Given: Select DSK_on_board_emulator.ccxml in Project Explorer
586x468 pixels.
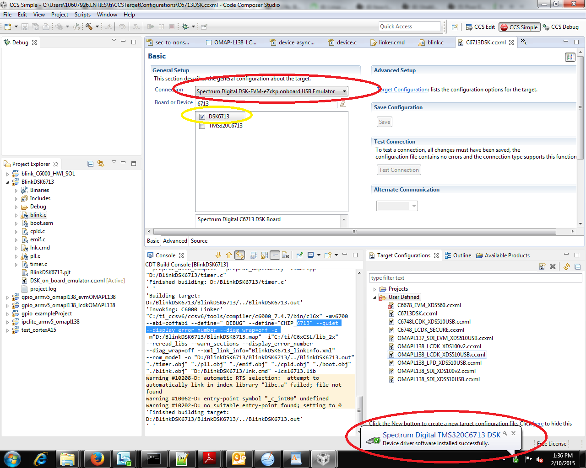Looking at the screenshot, I should 73,281.
